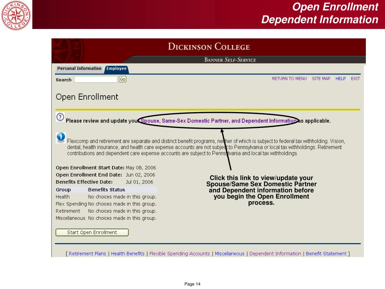Open the RETURN TO MENU link
Image resolution: width=385 pixels, height=289 pixels.
point(289,79)
